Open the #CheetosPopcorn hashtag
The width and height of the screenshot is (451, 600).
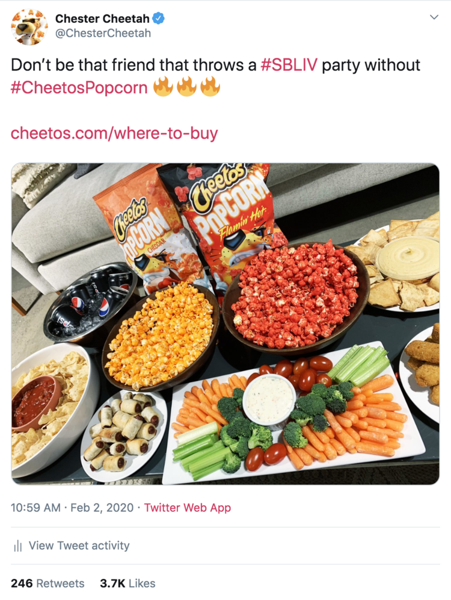click(x=79, y=87)
